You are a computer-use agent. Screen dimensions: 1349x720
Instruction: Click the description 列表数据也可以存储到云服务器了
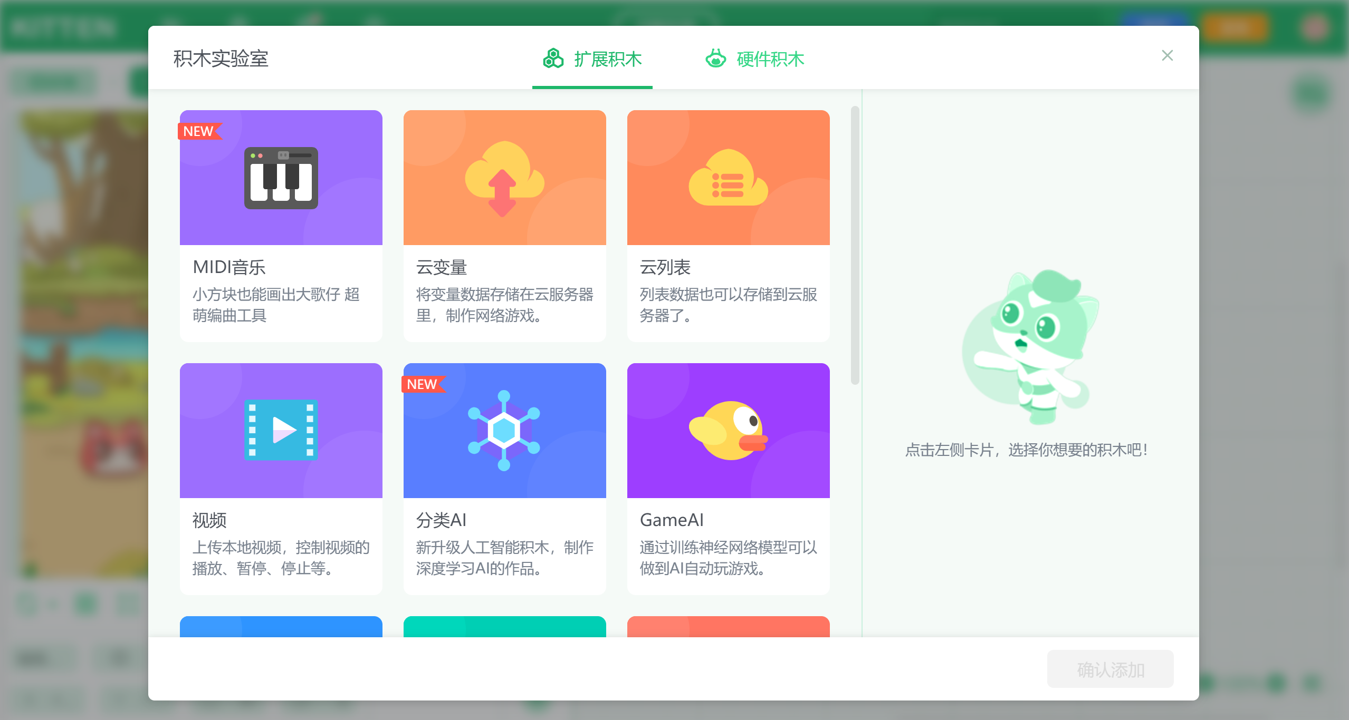coord(729,305)
